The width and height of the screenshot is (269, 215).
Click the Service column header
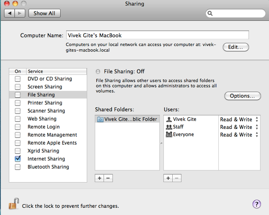57,71
